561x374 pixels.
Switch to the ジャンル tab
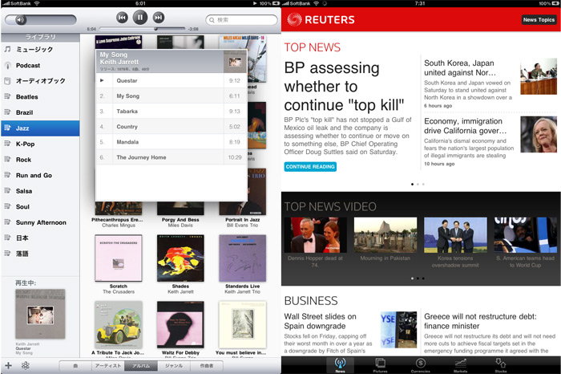(x=174, y=366)
